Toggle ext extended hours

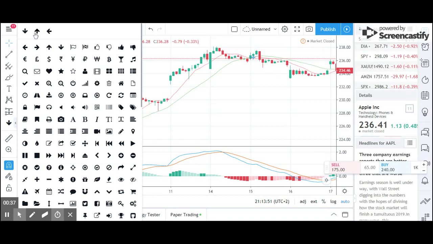click(314, 202)
